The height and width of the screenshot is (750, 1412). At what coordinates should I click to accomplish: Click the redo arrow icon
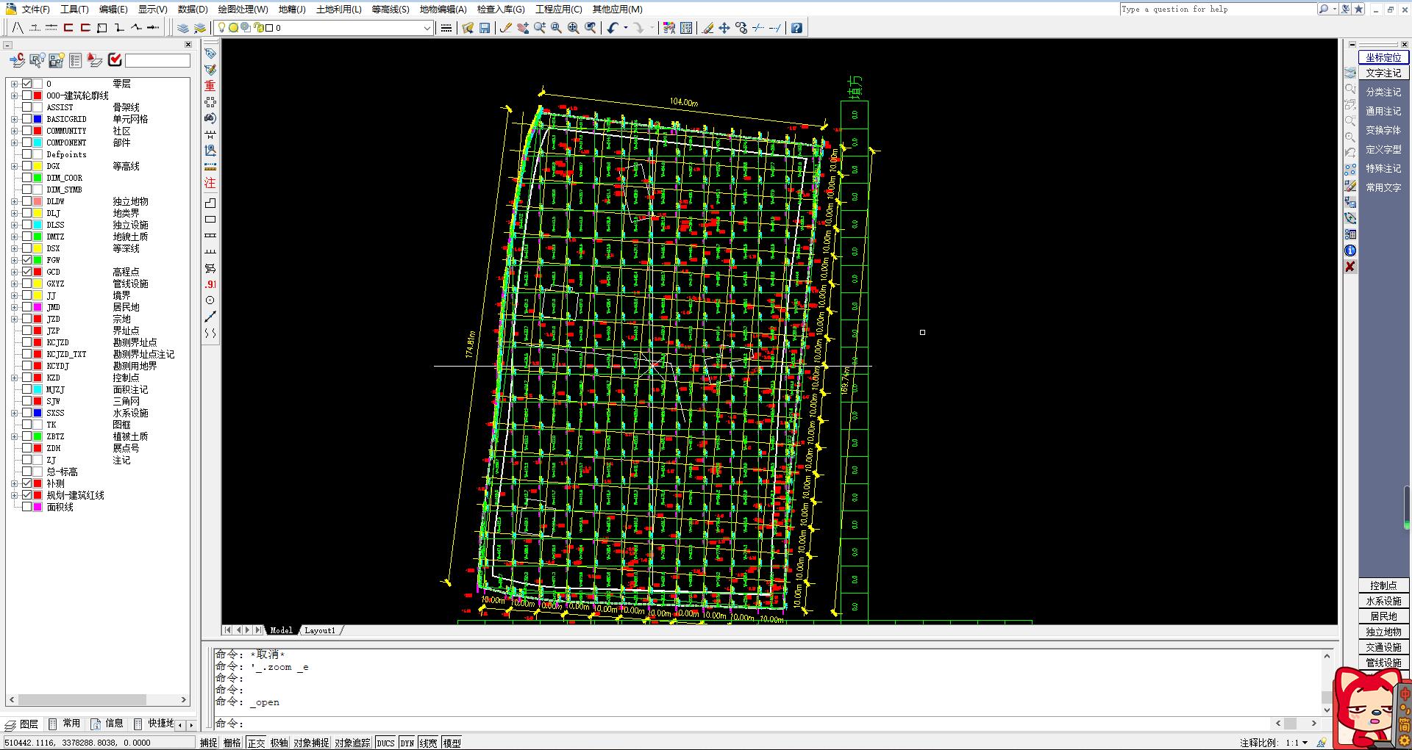coord(638,28)
